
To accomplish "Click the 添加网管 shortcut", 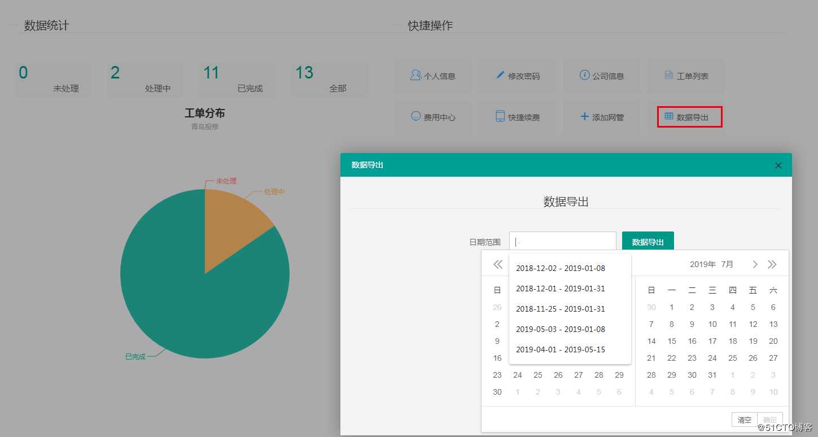I will coord(601,117).
